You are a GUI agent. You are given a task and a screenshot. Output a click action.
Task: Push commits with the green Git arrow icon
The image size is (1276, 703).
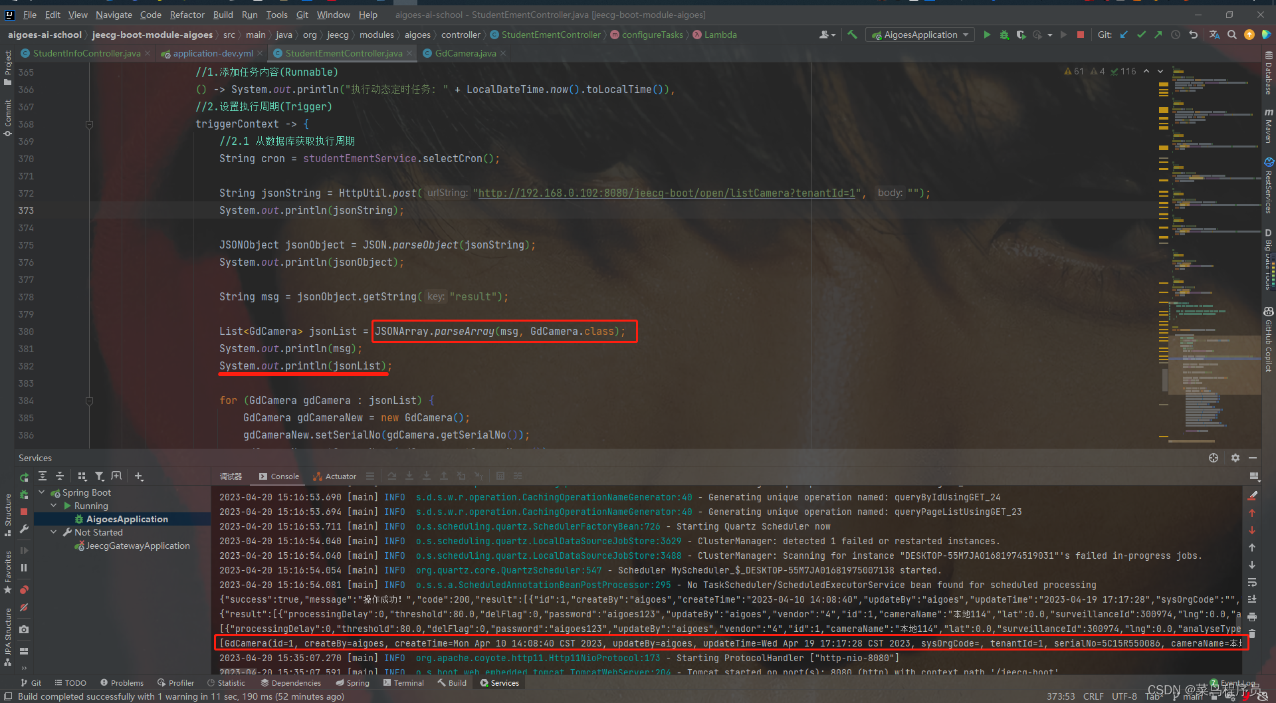(1158, 35)
